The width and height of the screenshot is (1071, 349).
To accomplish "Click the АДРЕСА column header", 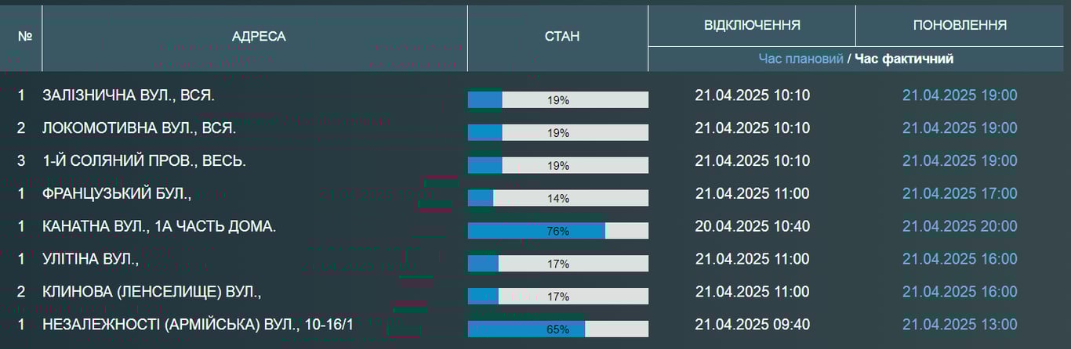I will (259, 37).
